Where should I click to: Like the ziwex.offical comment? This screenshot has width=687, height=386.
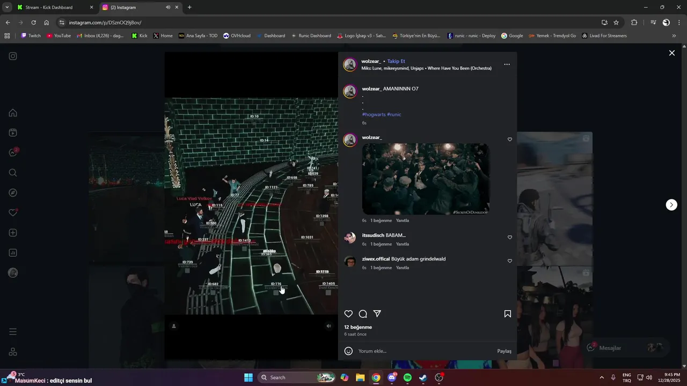[x=510, y=261]
